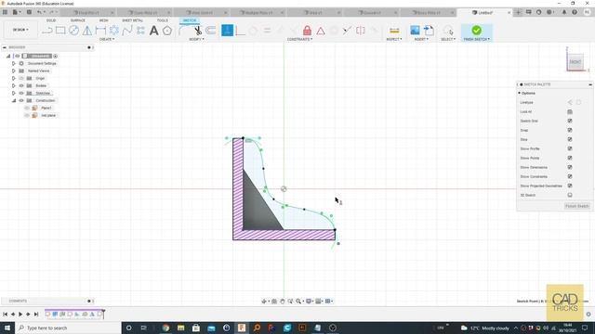Toggle the Sketch Grid checkbox

point(570,121)
